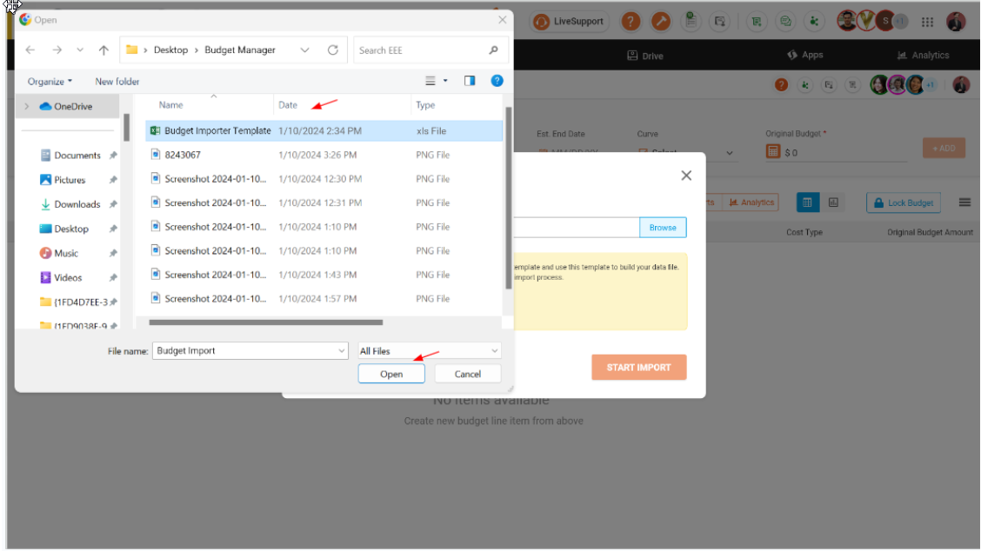981x551 pixels.
Task: Open the Organize menu
Action: [50, 82]
